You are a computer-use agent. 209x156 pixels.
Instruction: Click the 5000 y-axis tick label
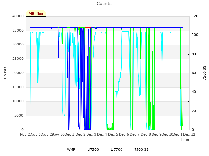point(19,116)
